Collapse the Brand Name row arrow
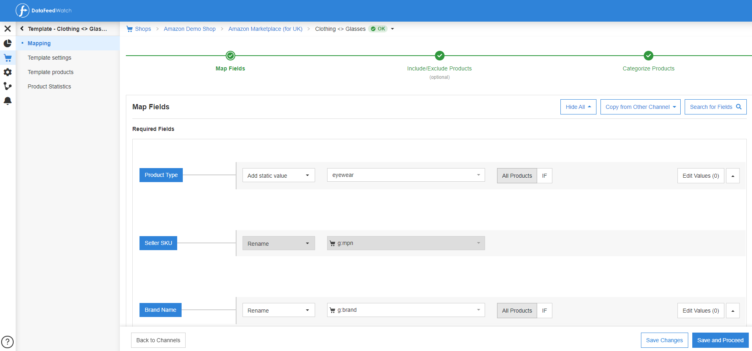The image size is (752, 351). pyautogui.click(x=733, y=311)
